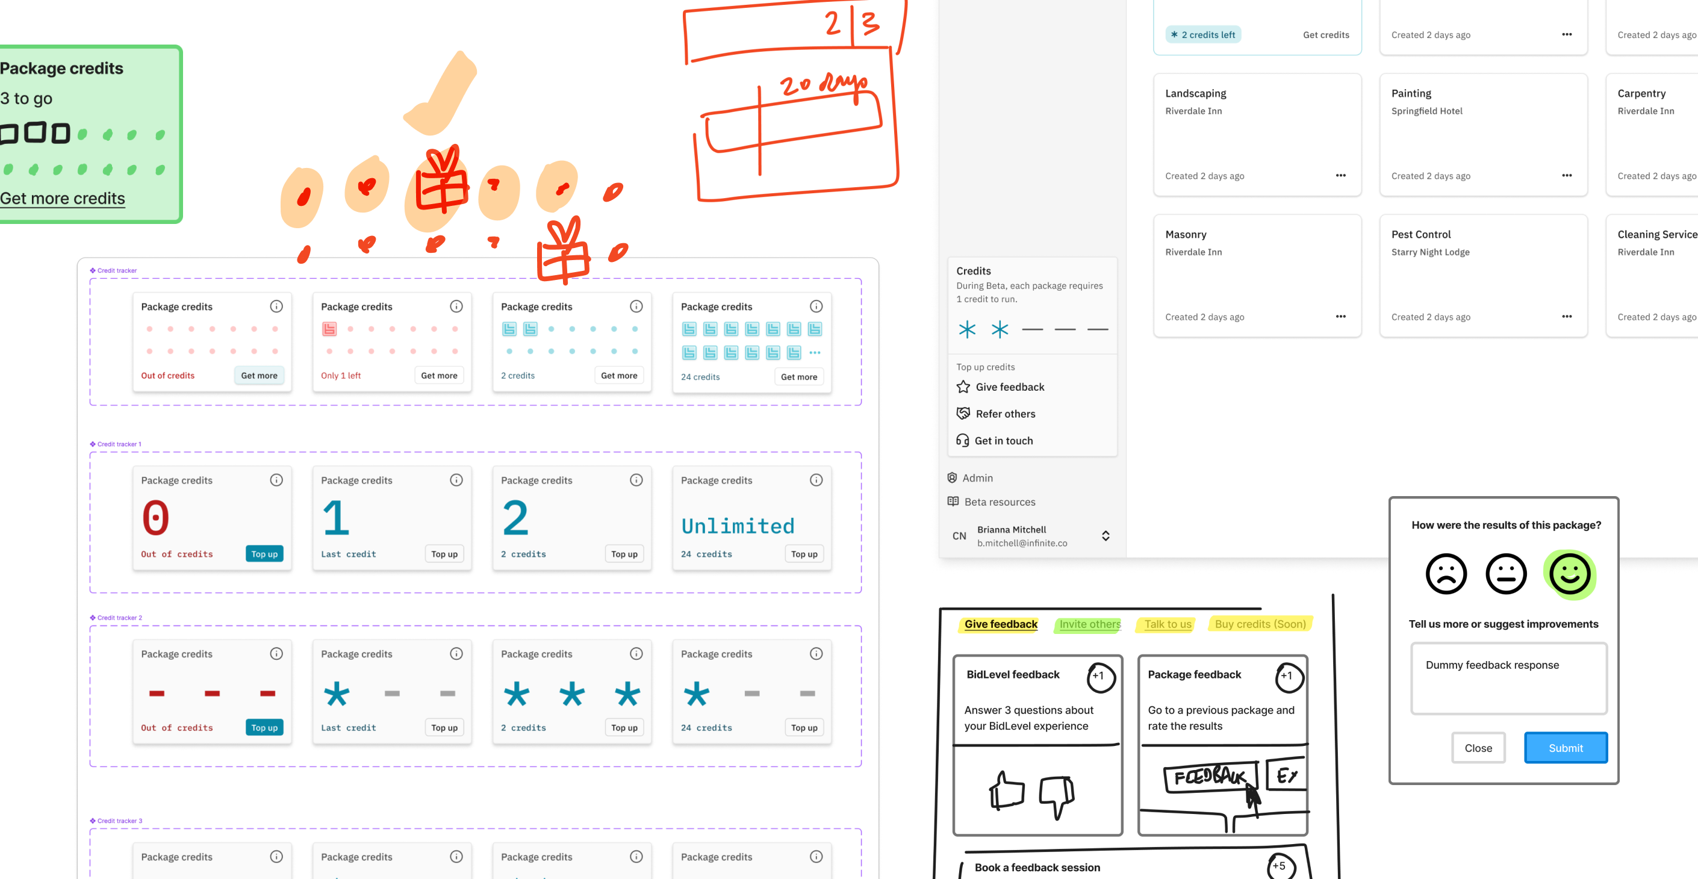
Task: Open the account switcher next to Brianna Mitchell
Action: tap(1106, 536)
